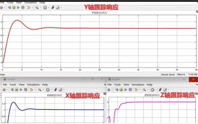Screen dimensions: 198x124
Task: Open configuration properties gear in Y-axis scope
Action: click(x=2, y=8)
